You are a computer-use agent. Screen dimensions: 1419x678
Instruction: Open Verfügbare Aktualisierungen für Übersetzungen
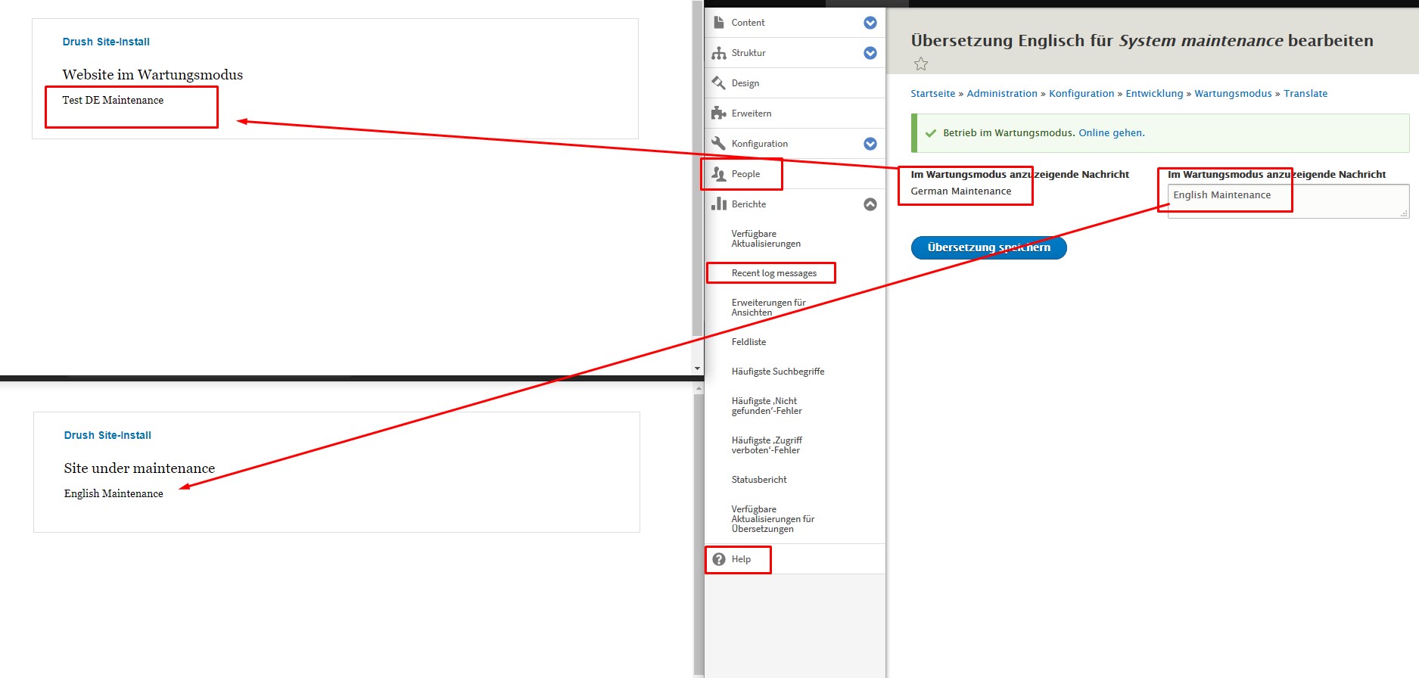(x=773, y=519)
